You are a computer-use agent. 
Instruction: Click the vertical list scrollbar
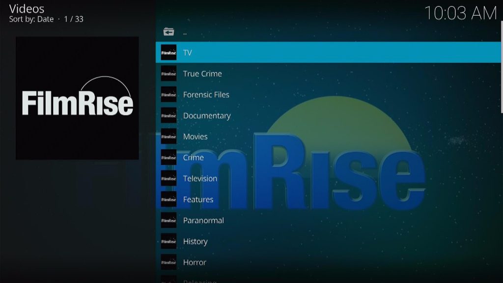click(x=502, y=67)
